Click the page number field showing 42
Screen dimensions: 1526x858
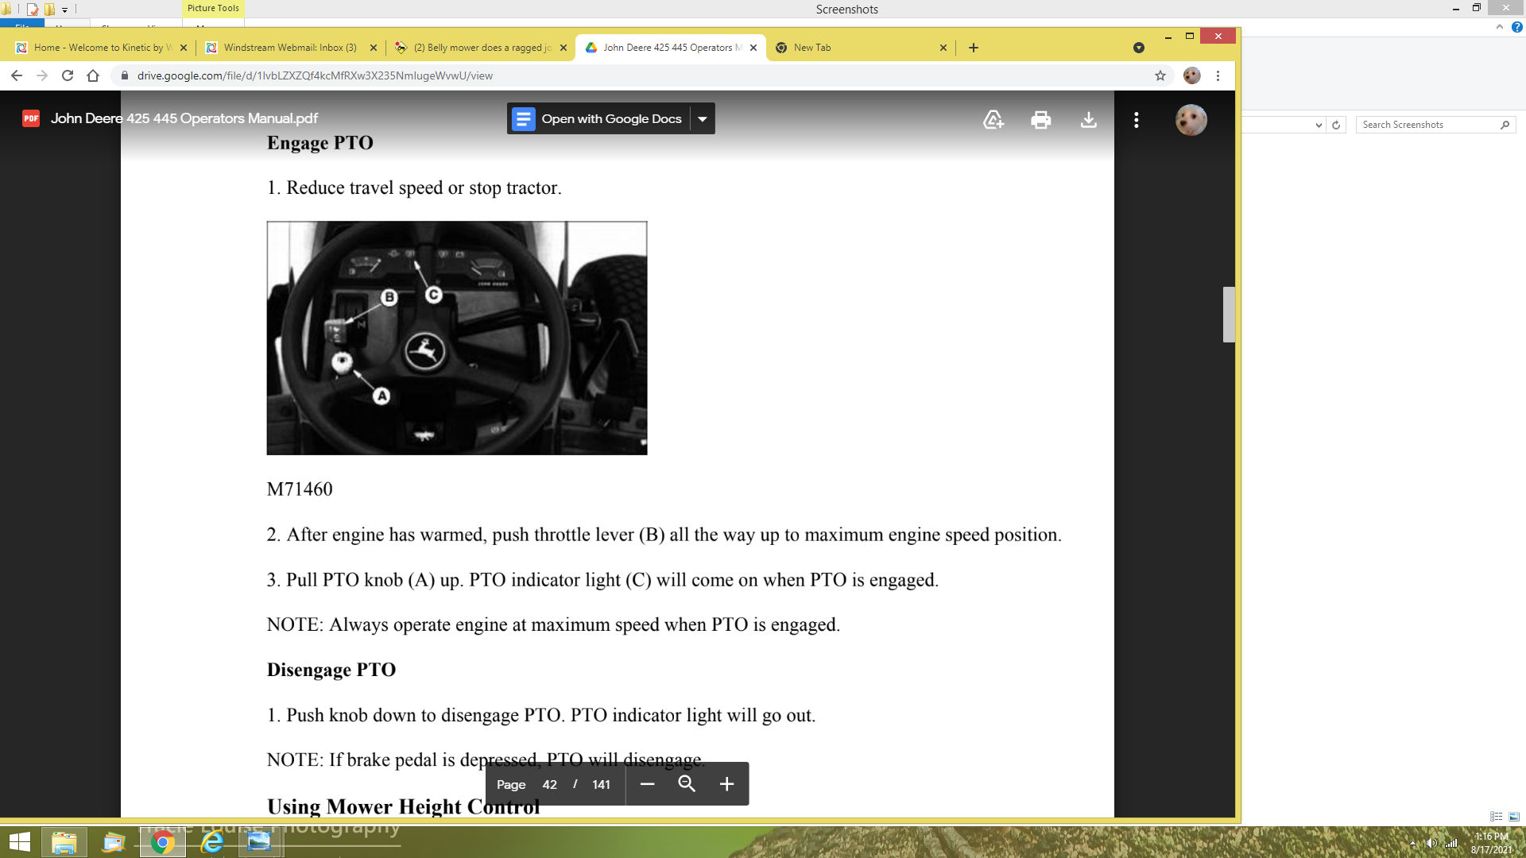(549, 784)
